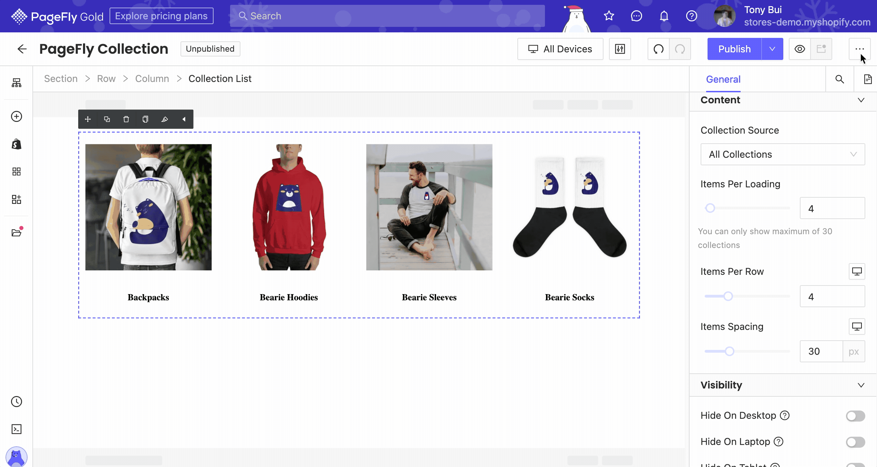Open the version history clock icon
Image resolution: width=877 pixels, height=467 pixels.
pos(17,402)
